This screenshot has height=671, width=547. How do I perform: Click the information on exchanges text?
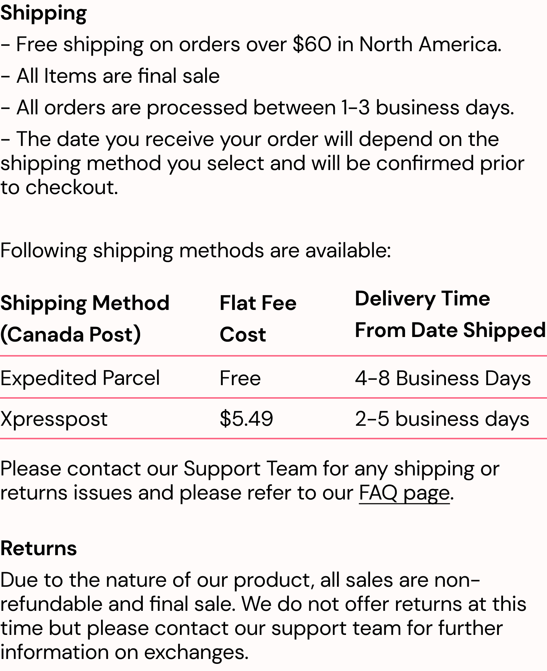point(124,652)
